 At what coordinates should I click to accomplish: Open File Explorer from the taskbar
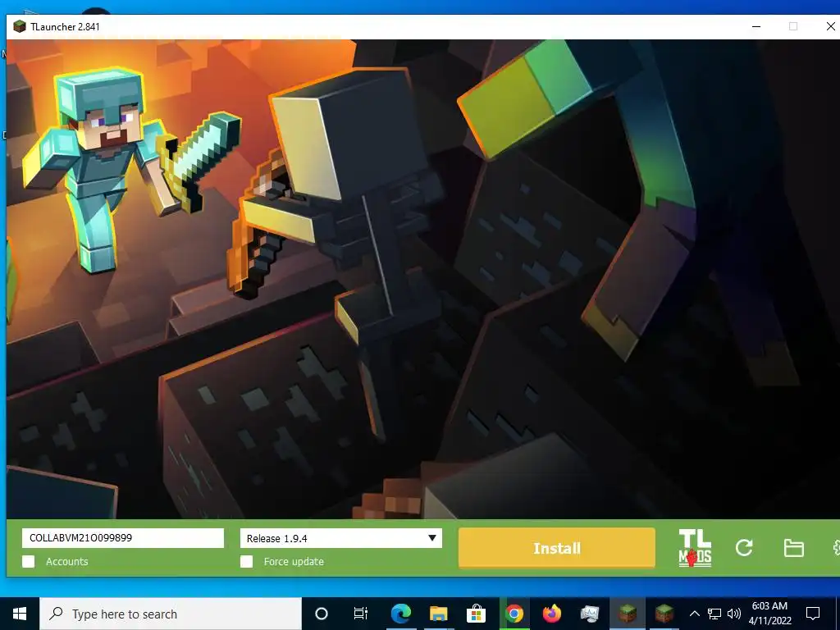438,614
